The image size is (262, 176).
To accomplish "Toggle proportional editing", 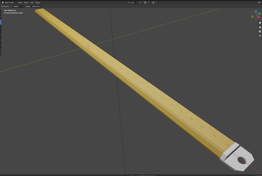I will coord(153,3).
